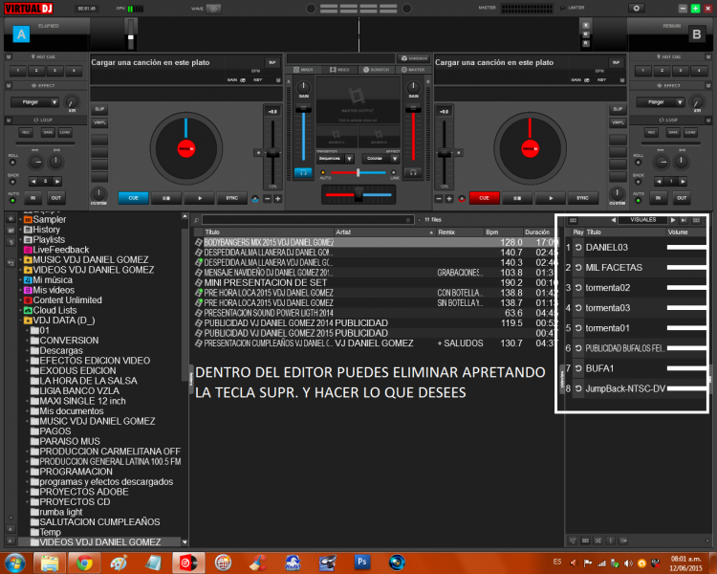The width and height of the screenshot is (717, 574).
Task: Decrease loop length arrow on left deck
Action: coord(33,182)
